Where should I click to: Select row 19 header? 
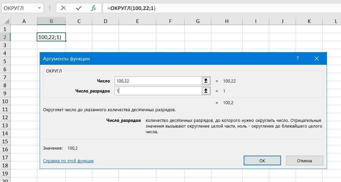coord(5,174)
